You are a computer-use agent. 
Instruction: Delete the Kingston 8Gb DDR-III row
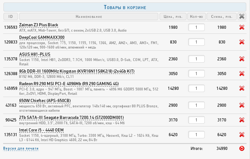242,74
